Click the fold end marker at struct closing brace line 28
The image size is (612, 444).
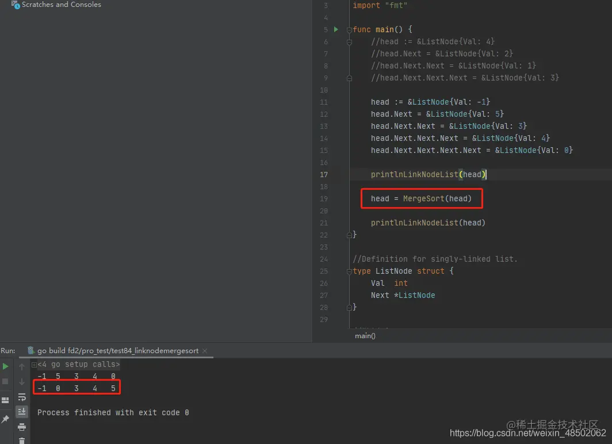(349, 308)
